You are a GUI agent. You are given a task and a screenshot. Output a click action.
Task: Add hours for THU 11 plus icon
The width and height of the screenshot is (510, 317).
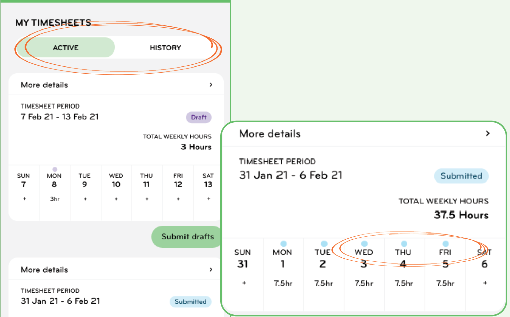tap(147, 199)
